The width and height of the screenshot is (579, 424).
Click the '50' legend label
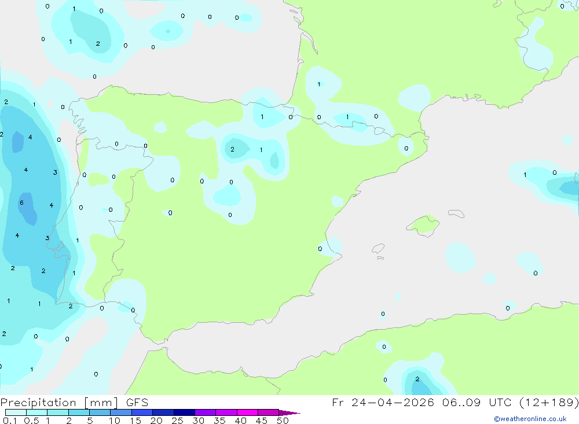[x=283, y=421]
